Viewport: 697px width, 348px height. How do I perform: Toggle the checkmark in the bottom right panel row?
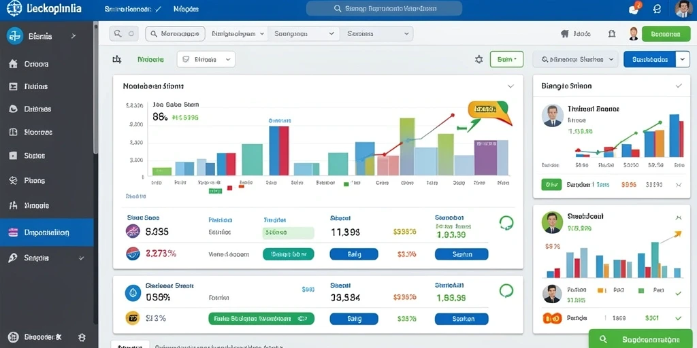(678, 318)
